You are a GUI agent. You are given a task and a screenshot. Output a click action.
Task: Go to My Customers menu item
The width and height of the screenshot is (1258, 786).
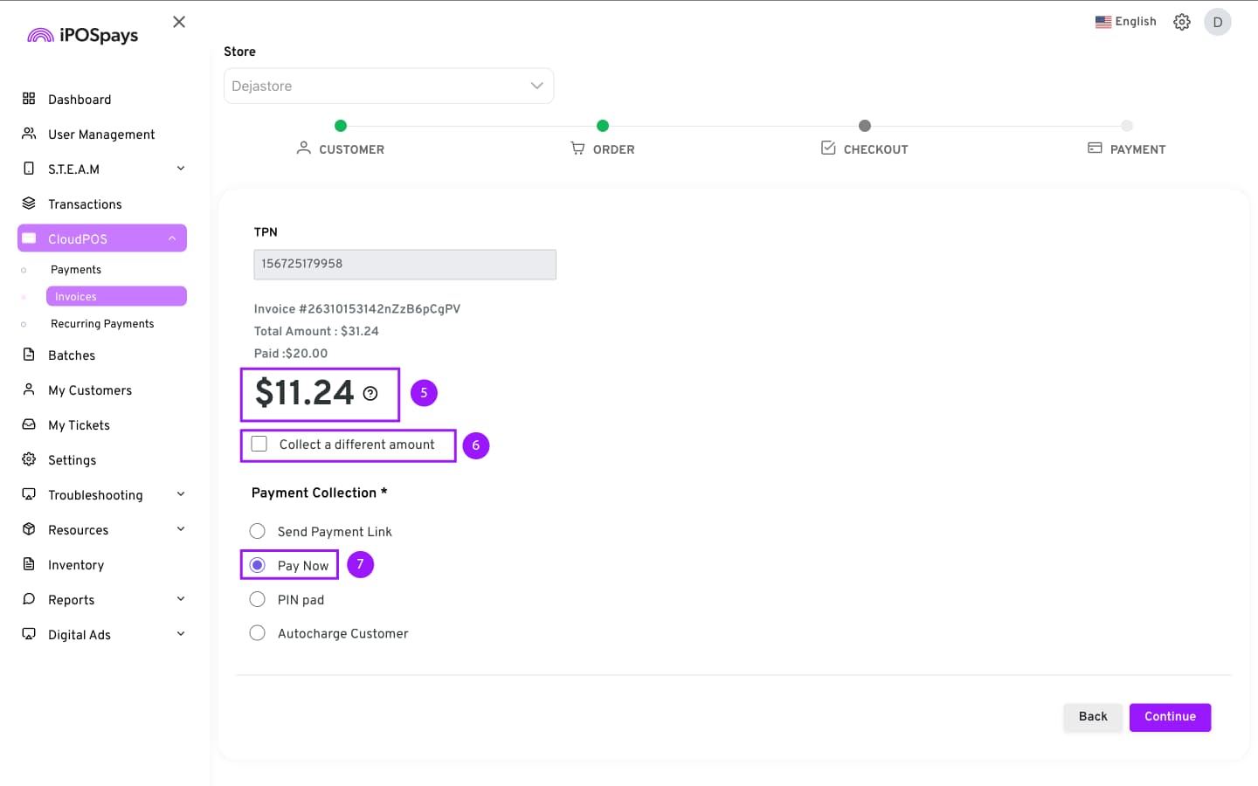click(90, 390)
